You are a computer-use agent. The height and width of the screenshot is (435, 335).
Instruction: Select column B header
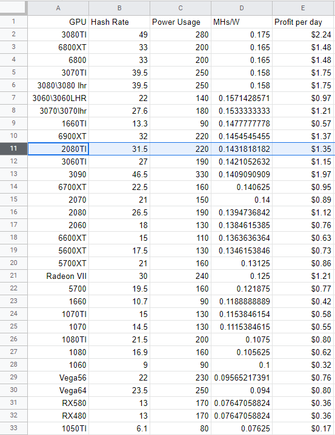pos(119,8)
